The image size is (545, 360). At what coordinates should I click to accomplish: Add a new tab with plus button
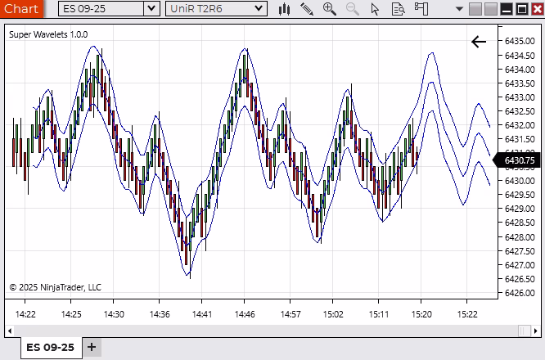coord(92,347)
